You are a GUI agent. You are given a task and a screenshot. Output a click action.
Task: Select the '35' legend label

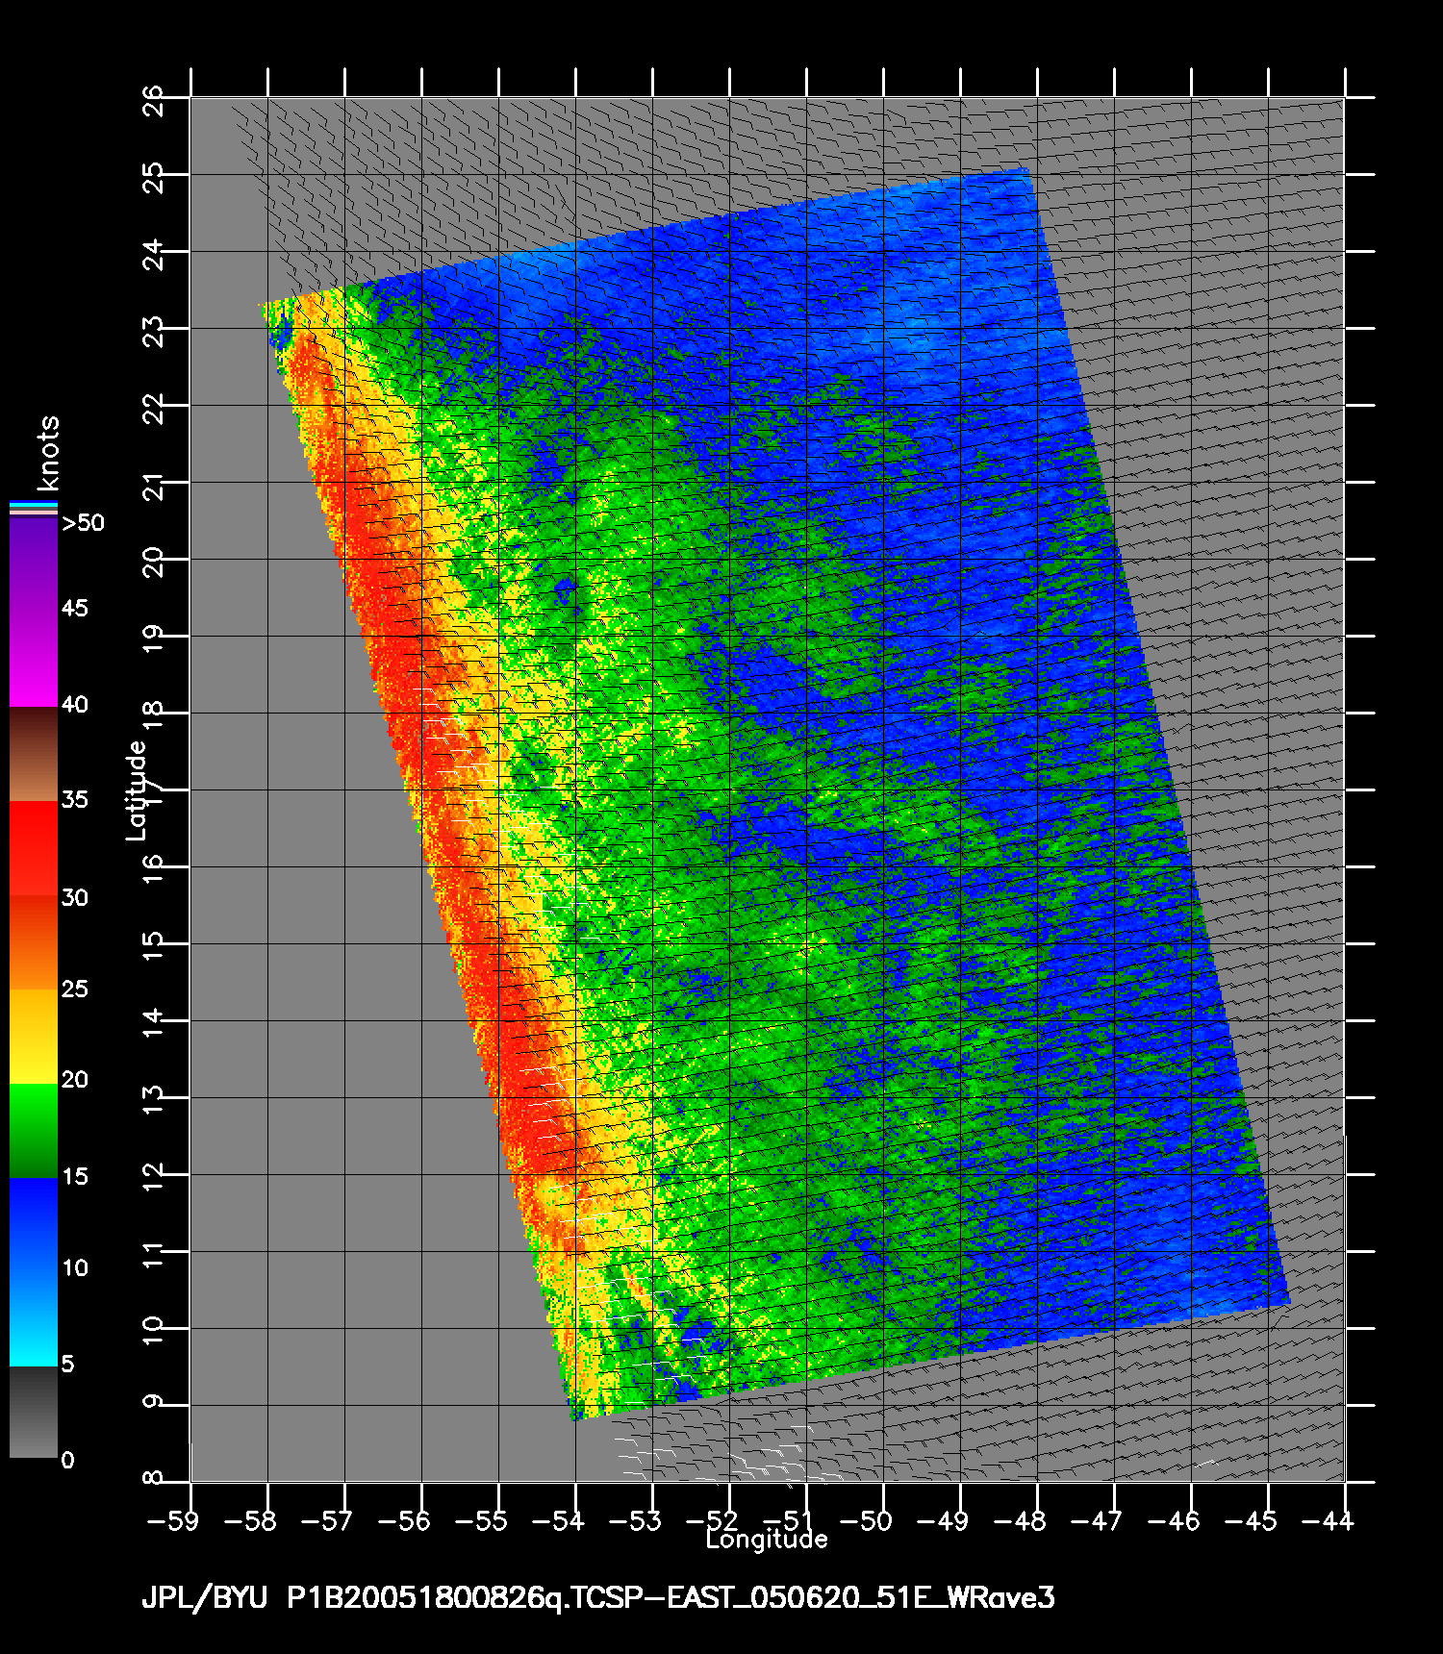point(75,799)
